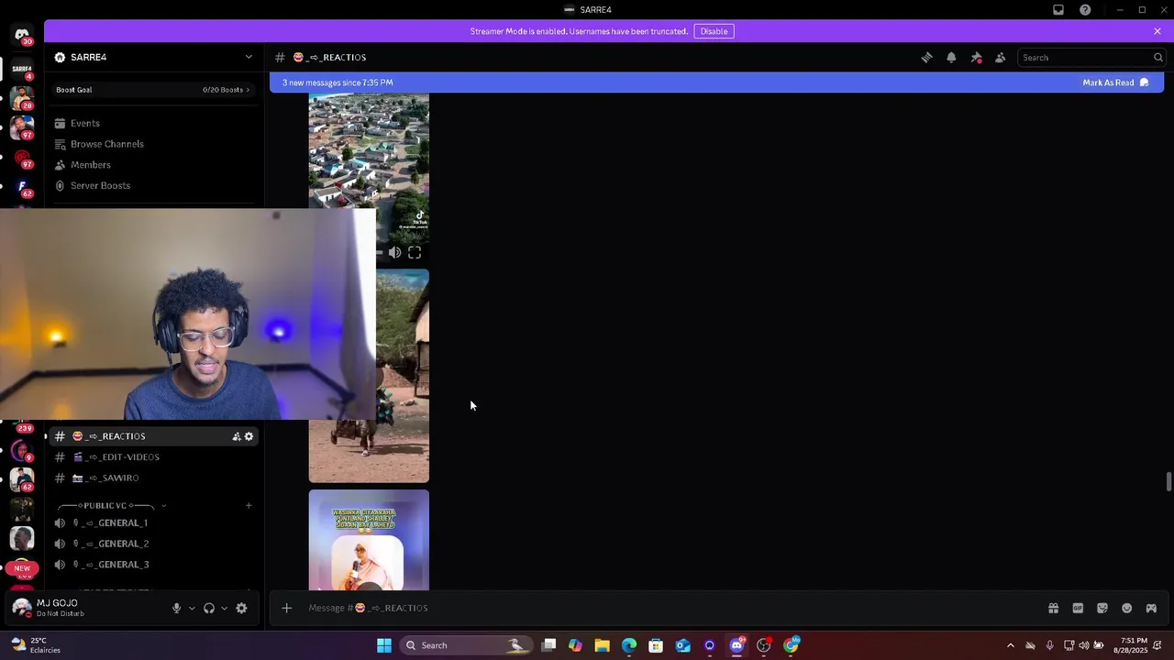Enter fullscreen on the aerial village video
The width and height of the screenshot is (1174, 660).
pos(415,253)
